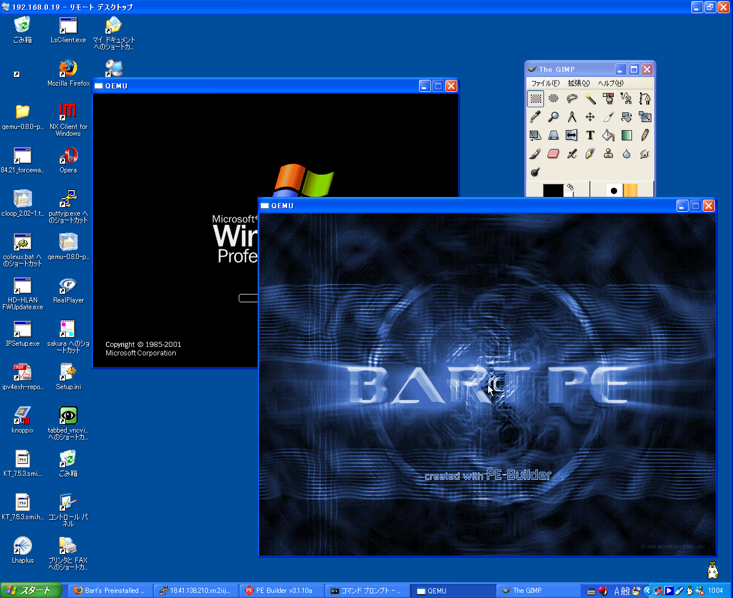The height and width of the screenshot is (598, 733).
Task: Select the Mozilla Firefox desktop icon
Action: (x=69, y=73)
